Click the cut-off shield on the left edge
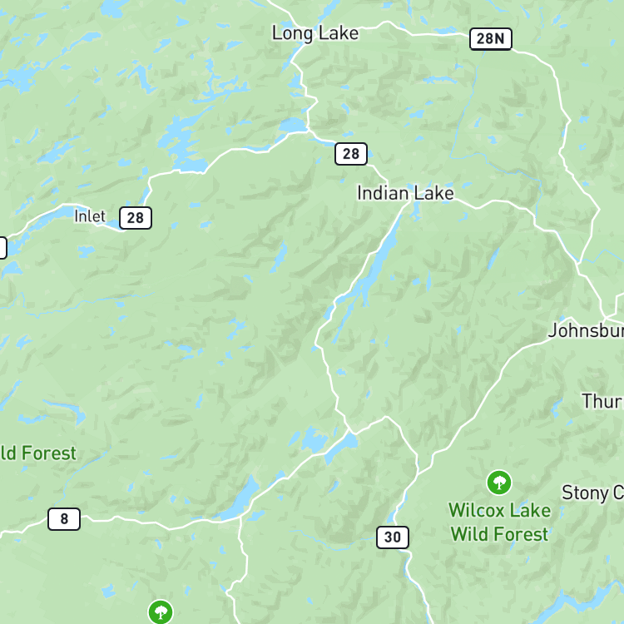624x624 pixels. click(x=2, y=248)
